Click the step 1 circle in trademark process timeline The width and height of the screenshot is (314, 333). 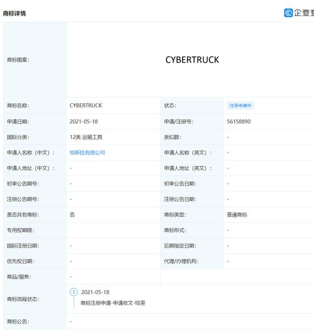pos(74,292)
